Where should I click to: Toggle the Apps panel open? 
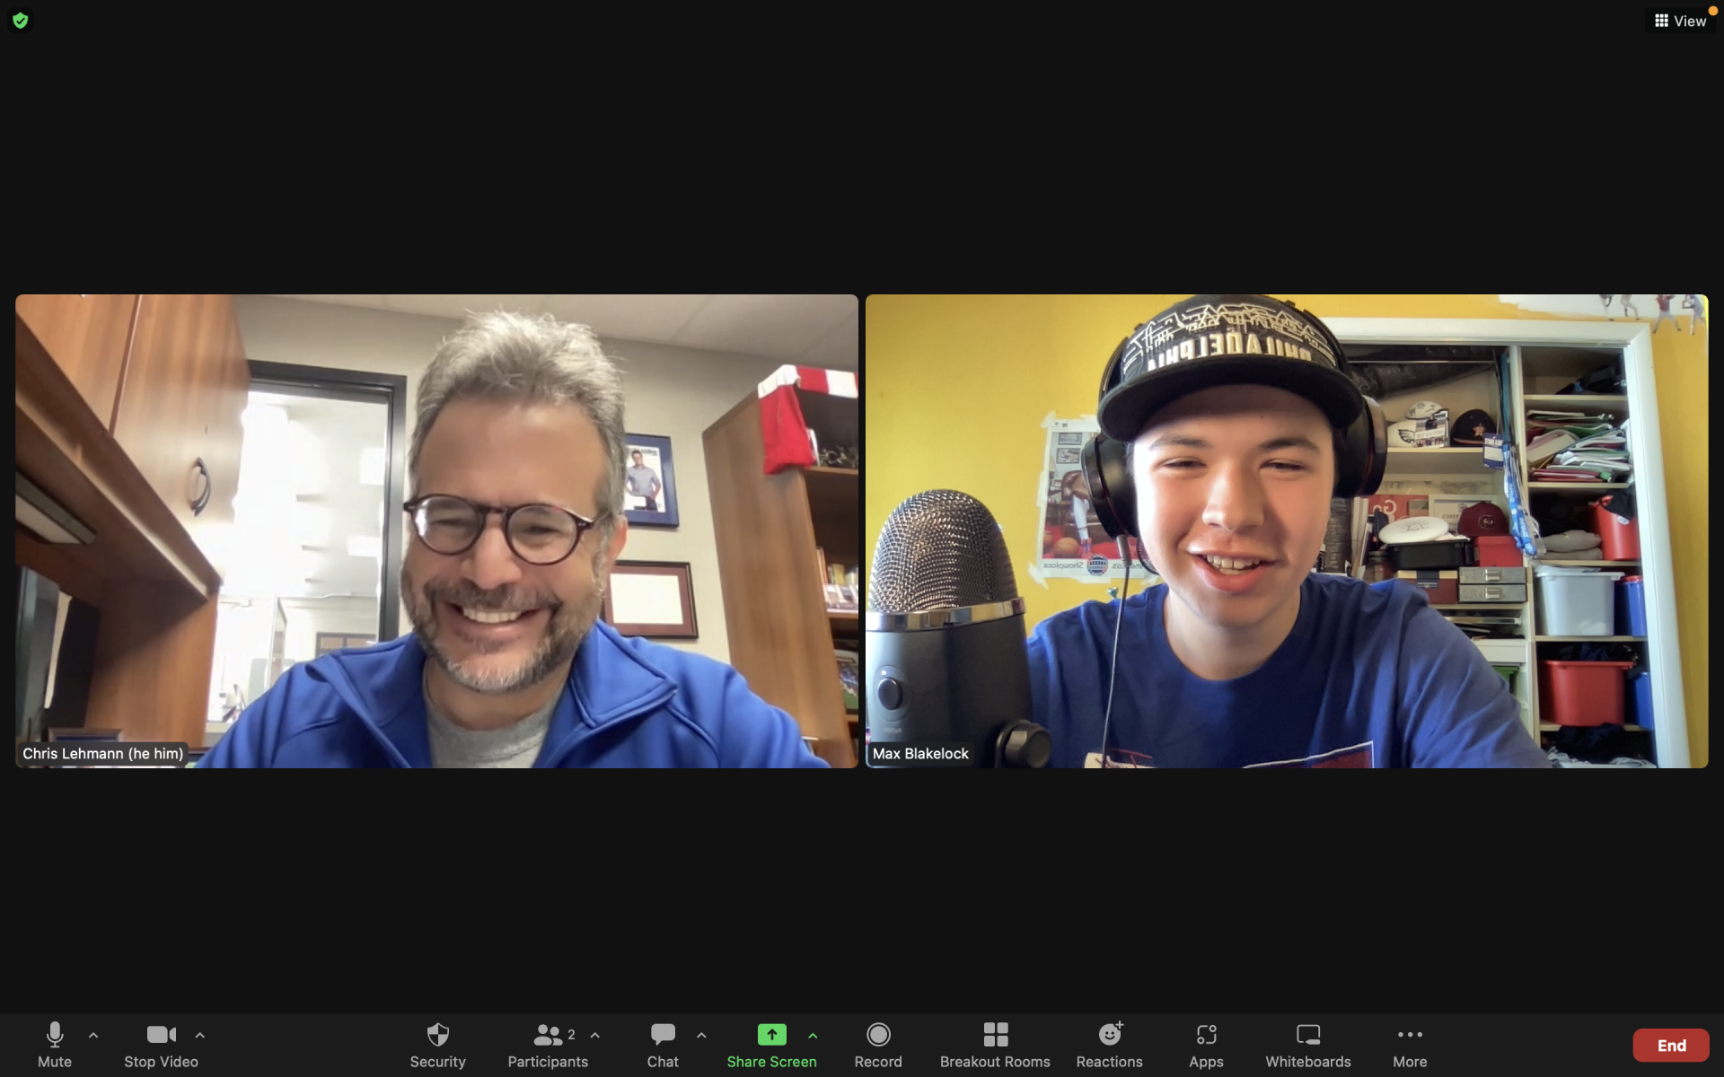click(x=1205, y=1042)
